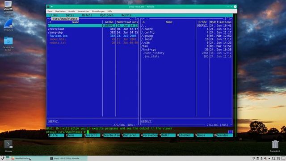Click the 7 Mkdir function key button

(x=168, y=135)
